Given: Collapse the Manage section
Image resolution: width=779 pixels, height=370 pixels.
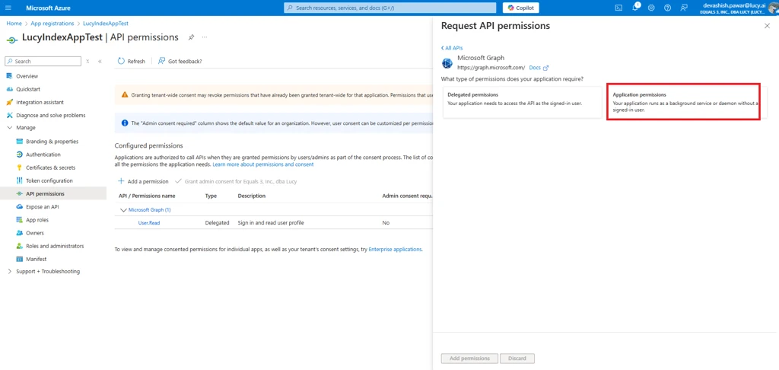Looking at the screenshot, I should pos(9,128).
